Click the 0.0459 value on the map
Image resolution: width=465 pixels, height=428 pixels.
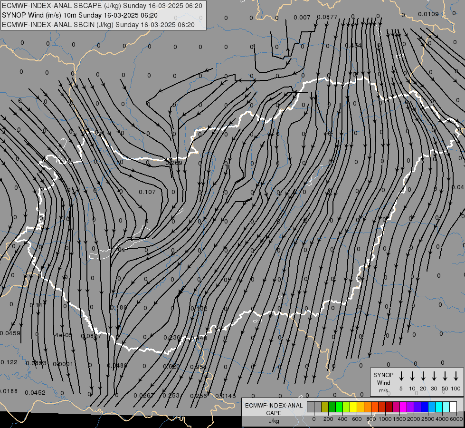pyautogui.click(x=10, y=333)
